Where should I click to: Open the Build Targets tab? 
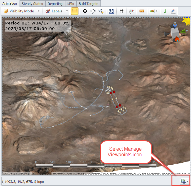(x=88, y=4)
